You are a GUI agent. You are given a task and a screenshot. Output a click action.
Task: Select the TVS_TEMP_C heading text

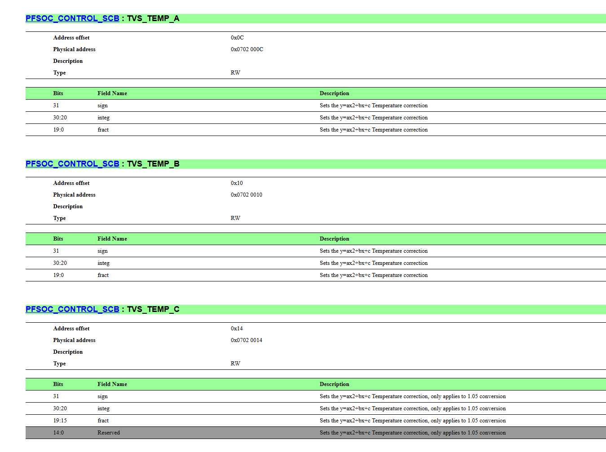point(153,309)
